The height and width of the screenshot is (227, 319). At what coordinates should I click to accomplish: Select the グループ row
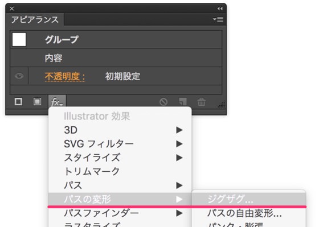(x=116, y=40)
